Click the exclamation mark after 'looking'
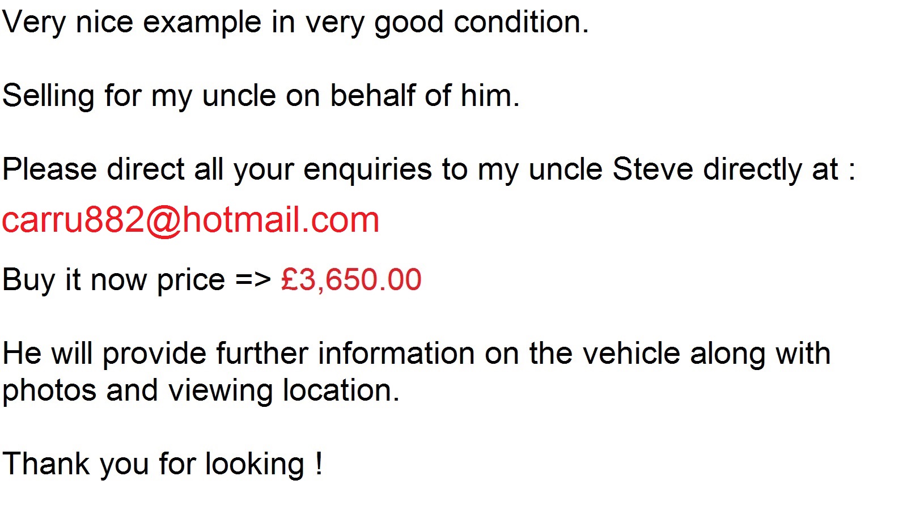This screenshot has height=510, width=907. tap(320, 464)
